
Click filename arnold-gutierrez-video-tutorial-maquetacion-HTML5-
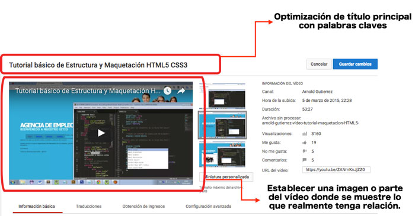tap(310, 123)
